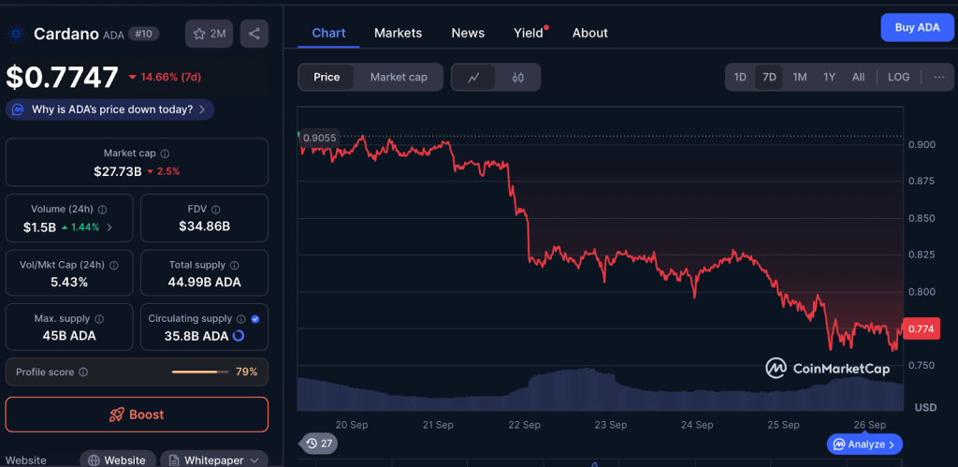Viewport: 958px width, 467px height.
Task: Switch to line chart view icon
Action: [473, 77]
